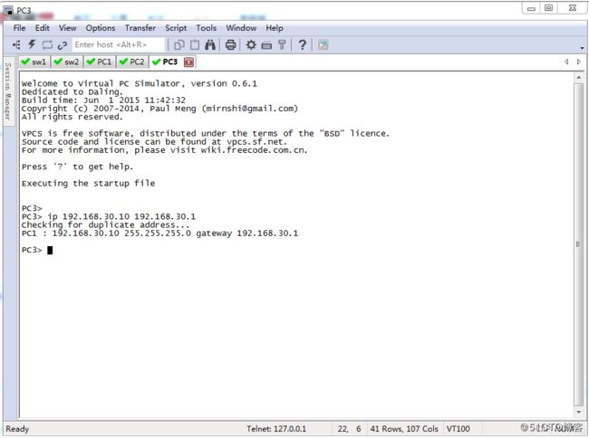Image resolution: width=589 pixels, height=438 pixels.
Task: Open the Window menu
Action: click(x=241, y=28)
